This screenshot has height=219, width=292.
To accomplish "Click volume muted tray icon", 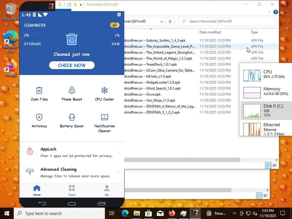I will (255, 213).
